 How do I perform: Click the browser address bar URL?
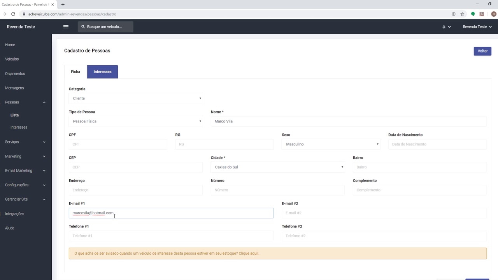[x=72, y=14]
